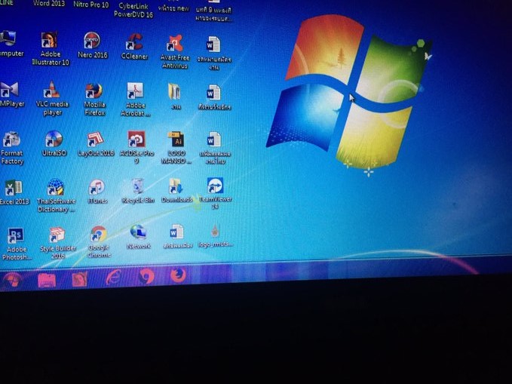Select the logo_muts file icon
512x384 pixels.
click(x=215, y=231)
